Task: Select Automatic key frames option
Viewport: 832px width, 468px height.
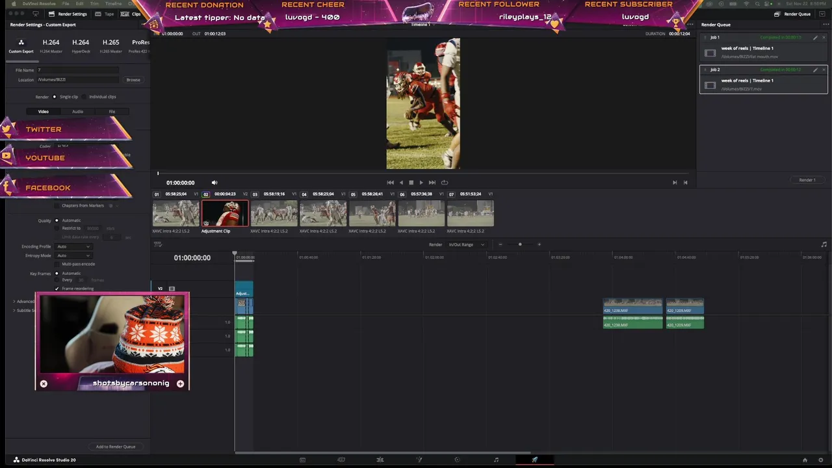Action: click(x=57, y=273)
